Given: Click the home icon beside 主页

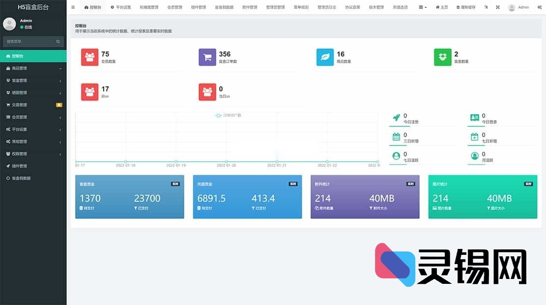Looking at the screenshot, I should click(x=436, y=7).
